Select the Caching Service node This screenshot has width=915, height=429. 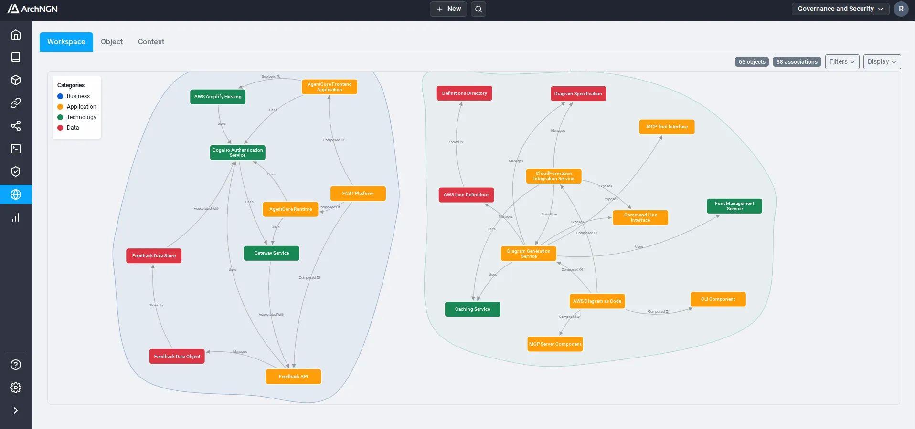(x=473, y=309)
